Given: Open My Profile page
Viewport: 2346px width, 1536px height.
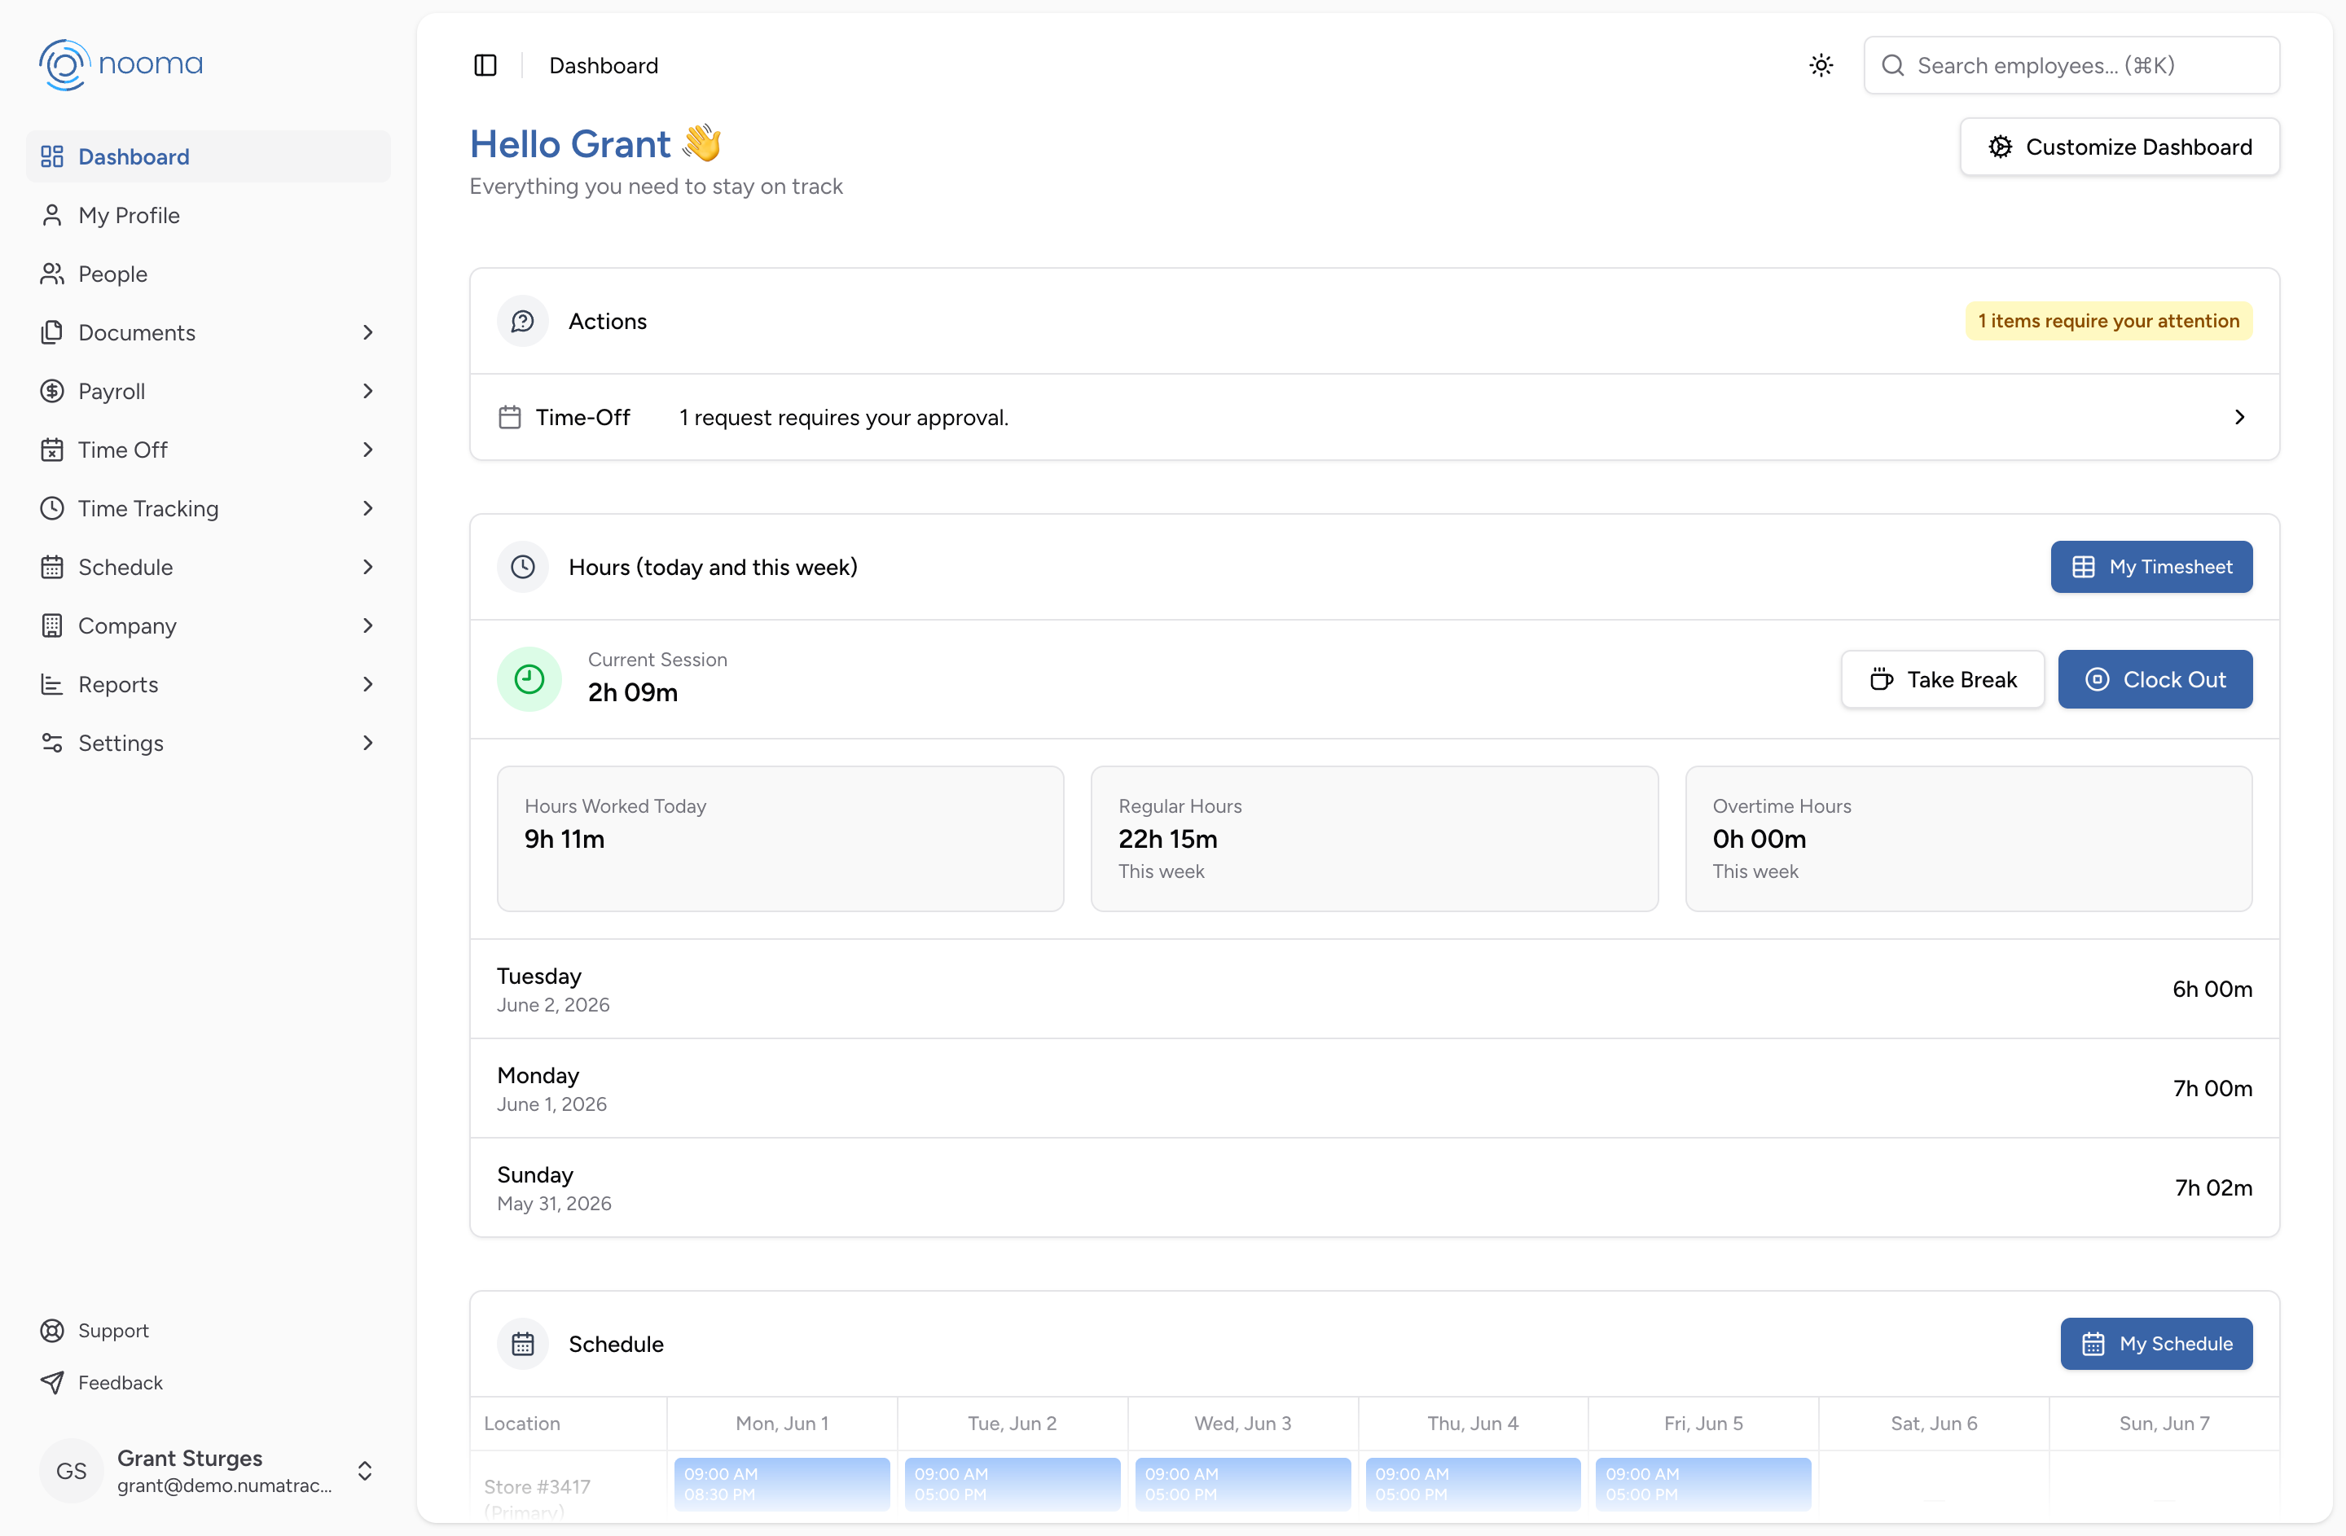Looking at the screenshot, I should click(x=208, y=215).
